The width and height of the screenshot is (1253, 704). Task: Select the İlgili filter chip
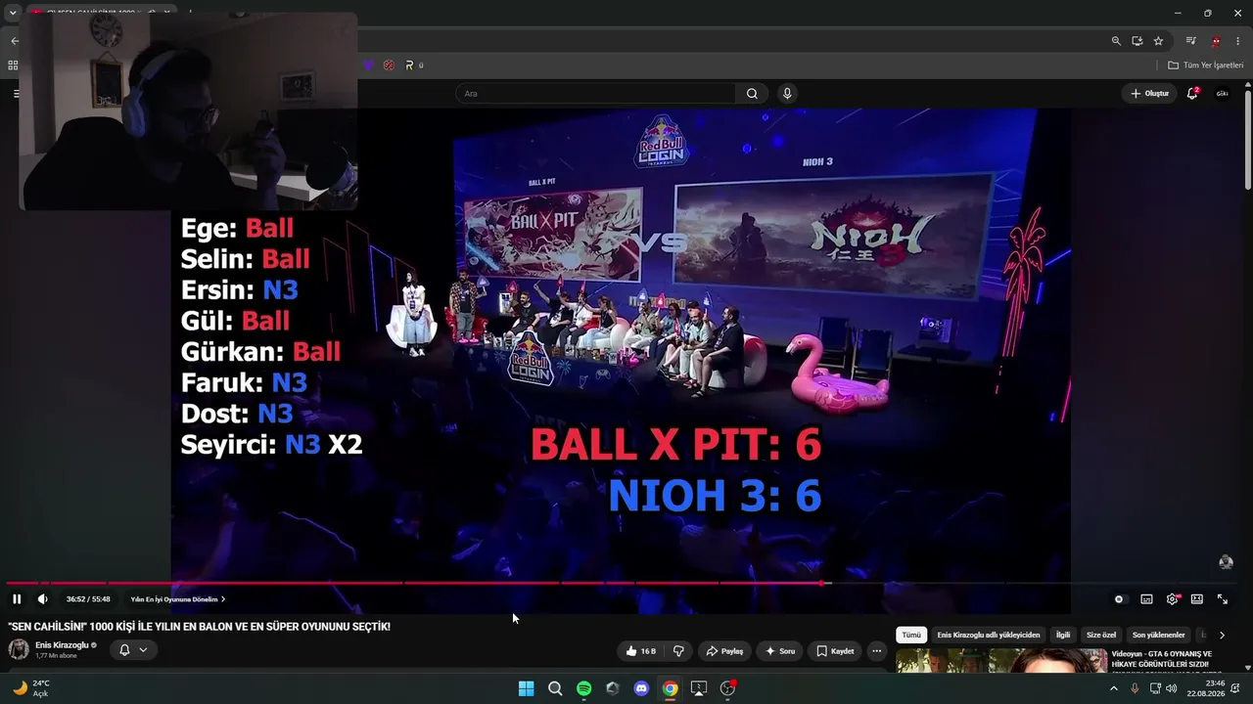tap(1063, 636)
